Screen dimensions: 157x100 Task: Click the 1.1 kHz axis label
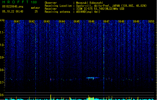[2, 32]
